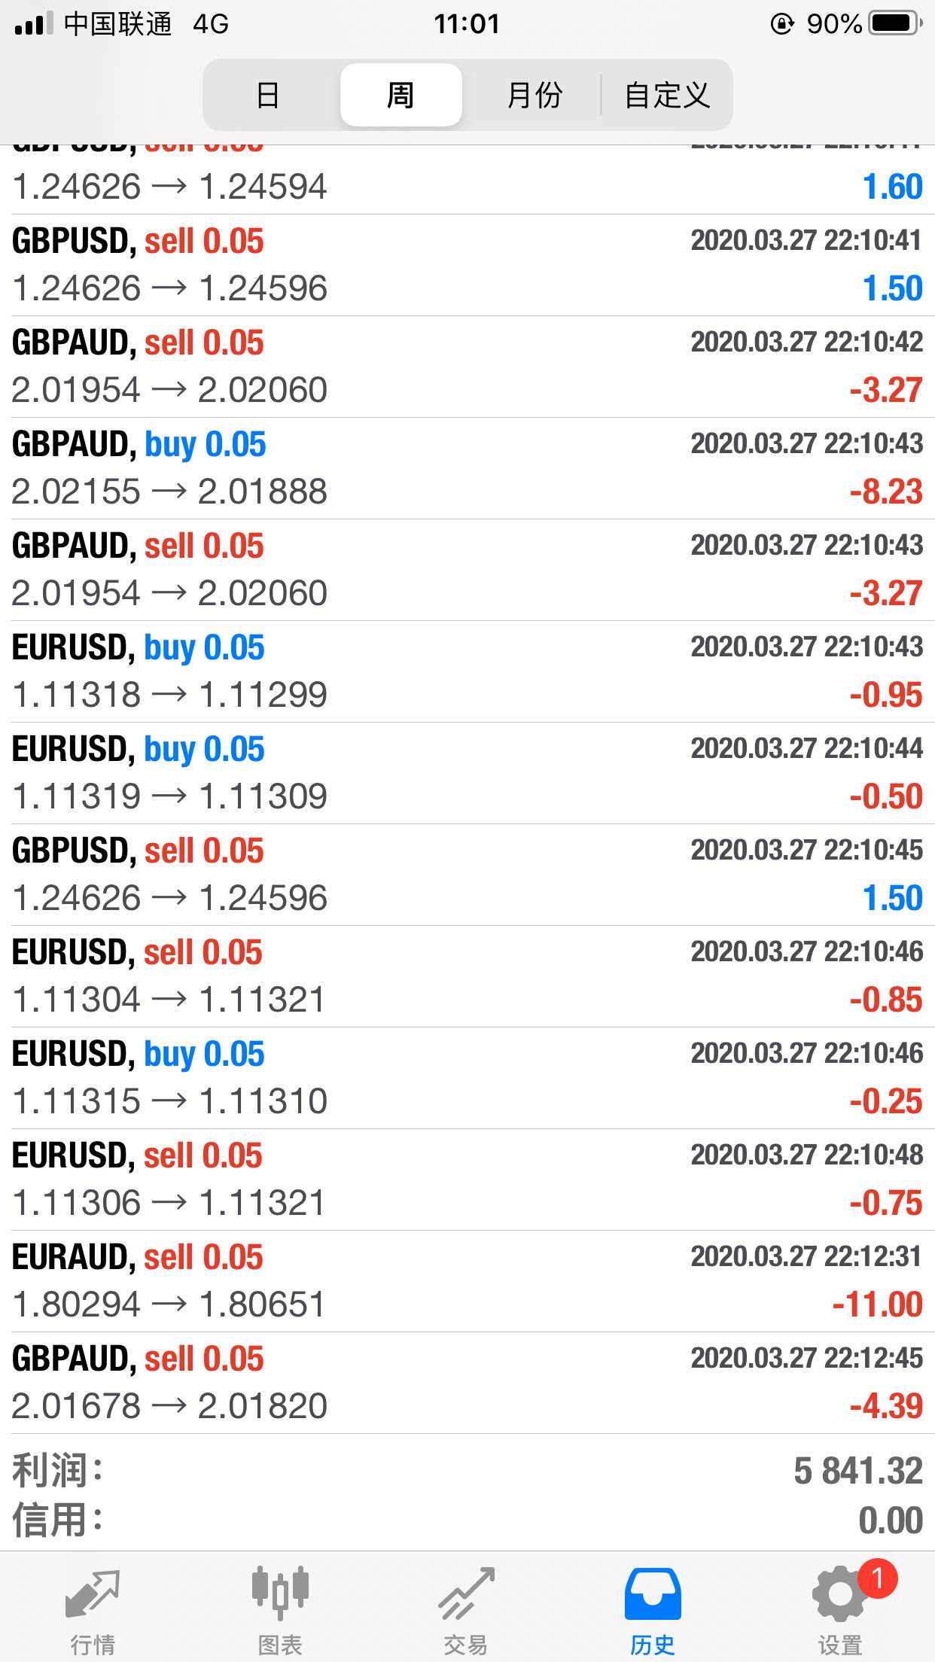Open the EURUSD buy trade losing -0.95

click(x=467, y=671)
